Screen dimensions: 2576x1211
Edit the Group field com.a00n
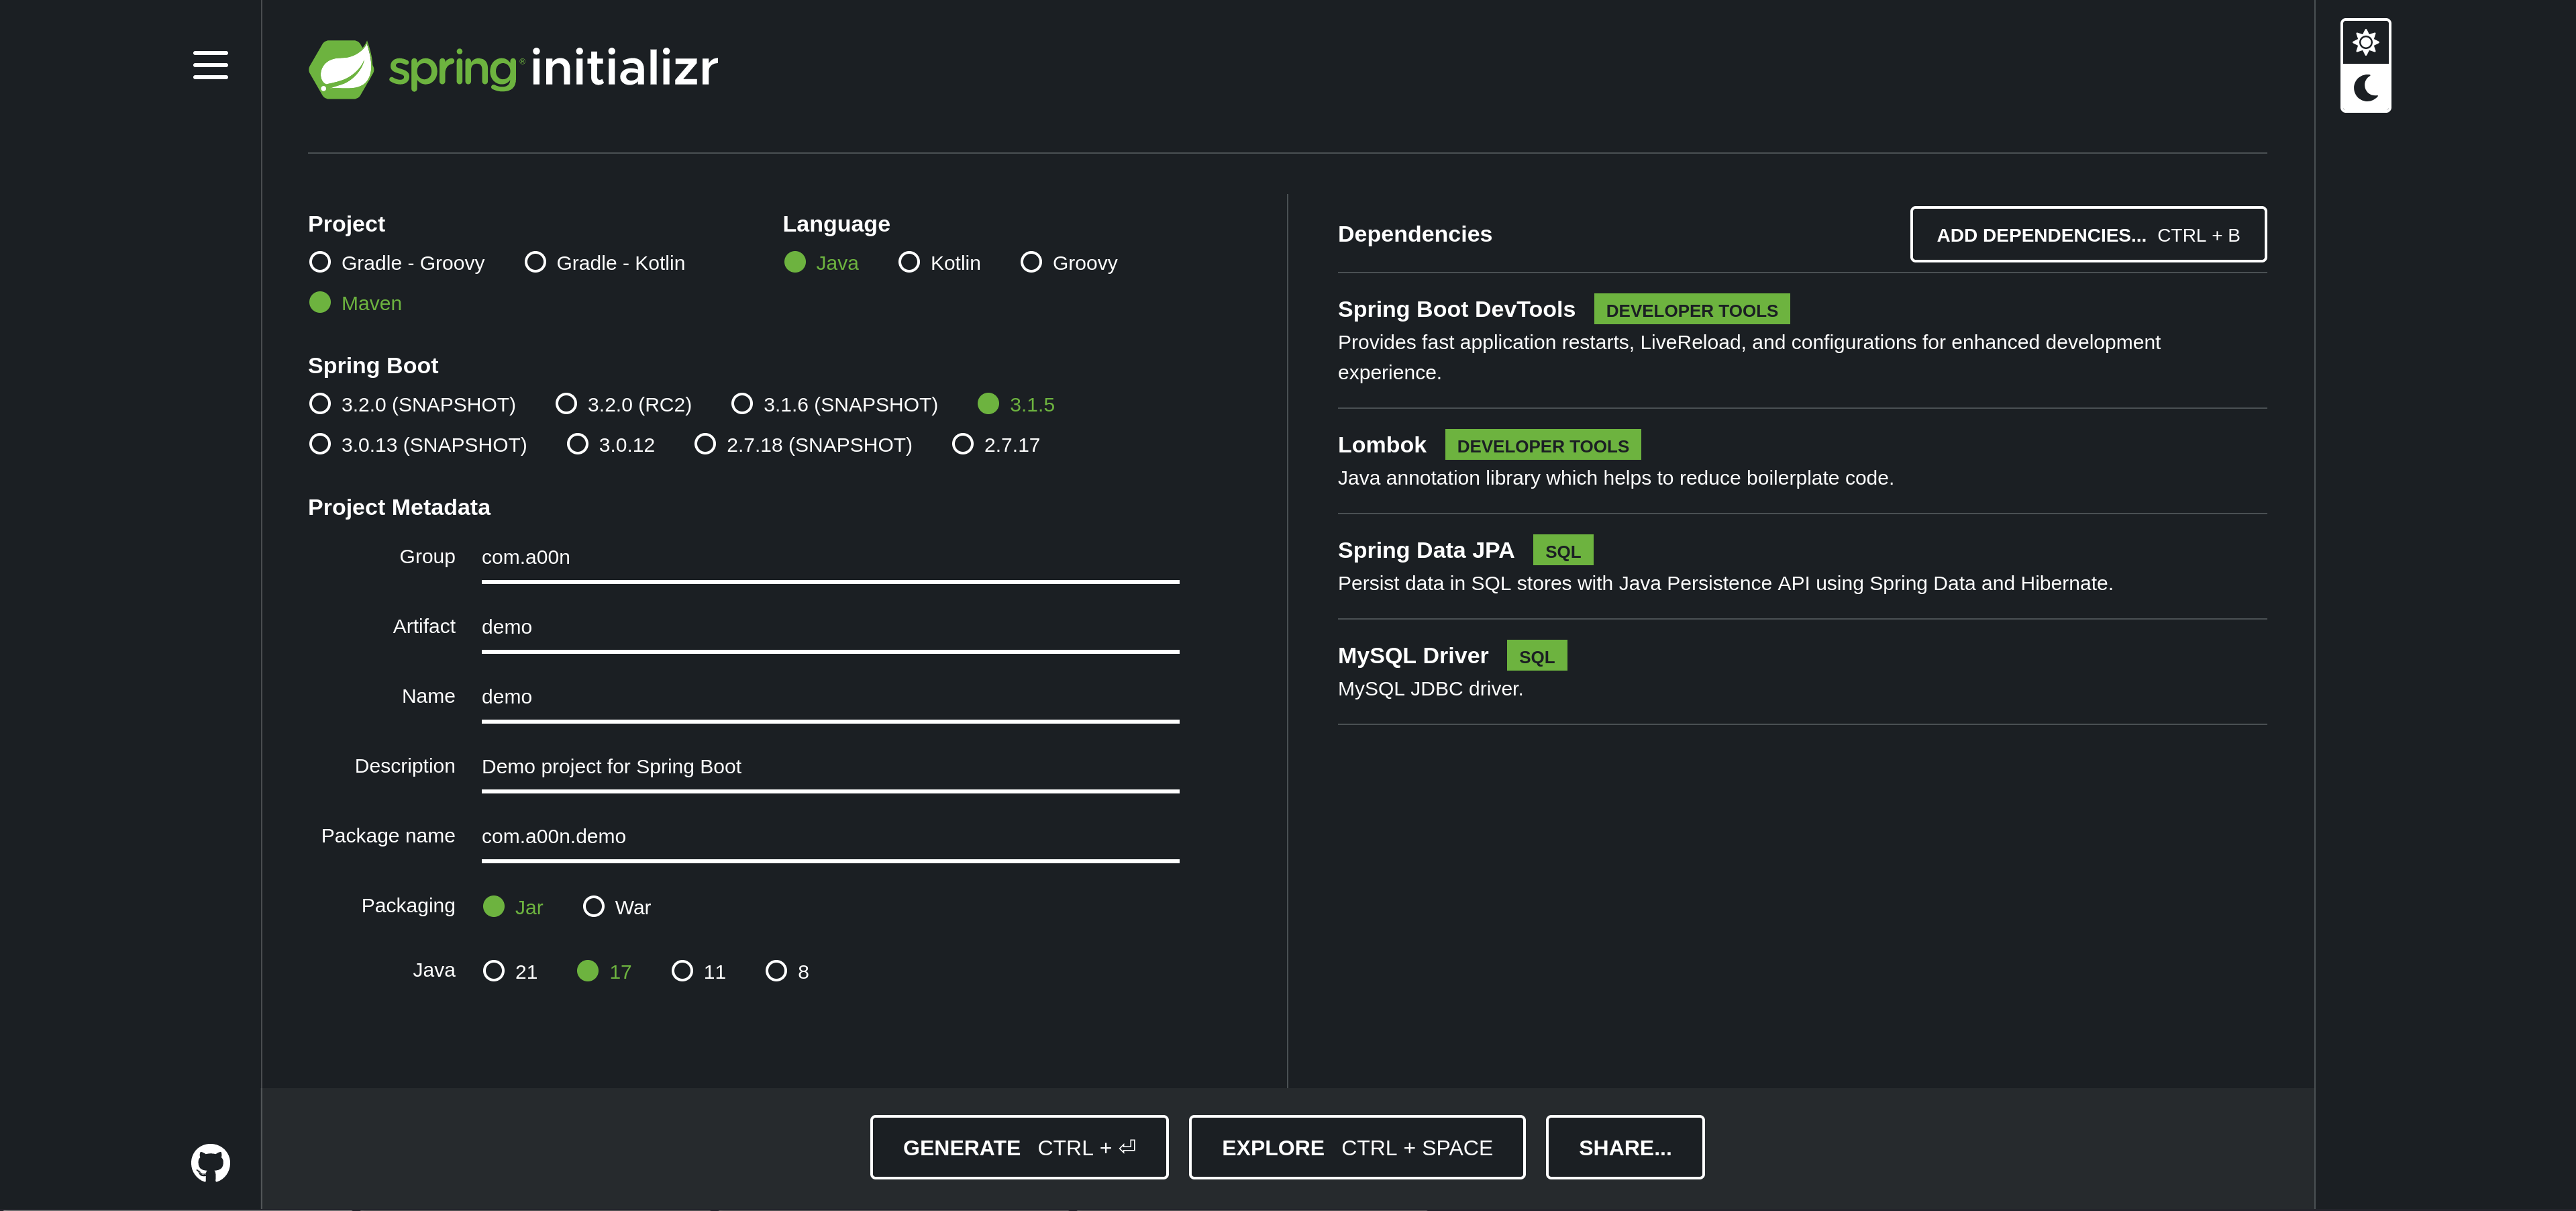[830, 557]
